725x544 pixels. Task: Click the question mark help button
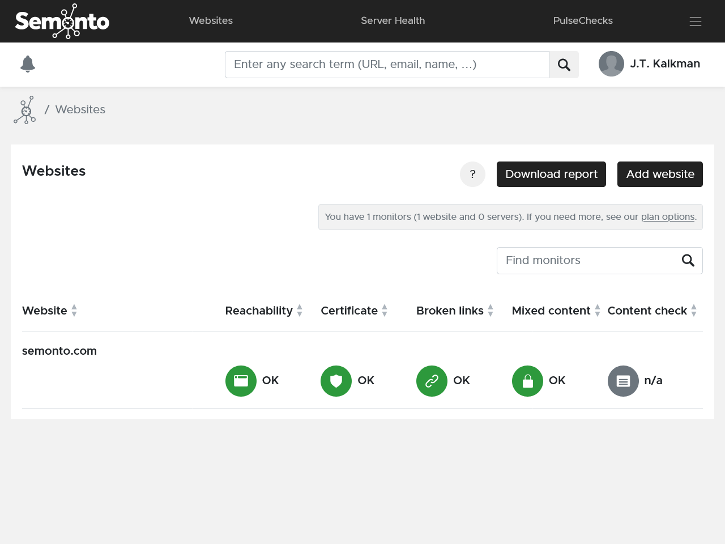[472, 174]
